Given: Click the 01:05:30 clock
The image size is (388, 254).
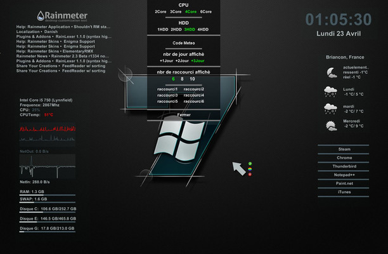Looking at the screenshot, I should (x=339, y=19).
